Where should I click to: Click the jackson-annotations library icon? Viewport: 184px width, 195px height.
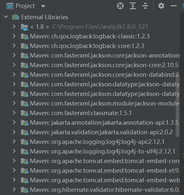pos(24,56)
